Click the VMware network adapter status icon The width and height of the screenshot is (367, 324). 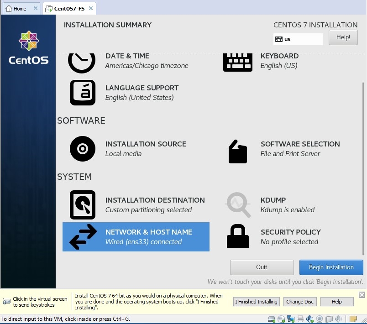point(291,319)
